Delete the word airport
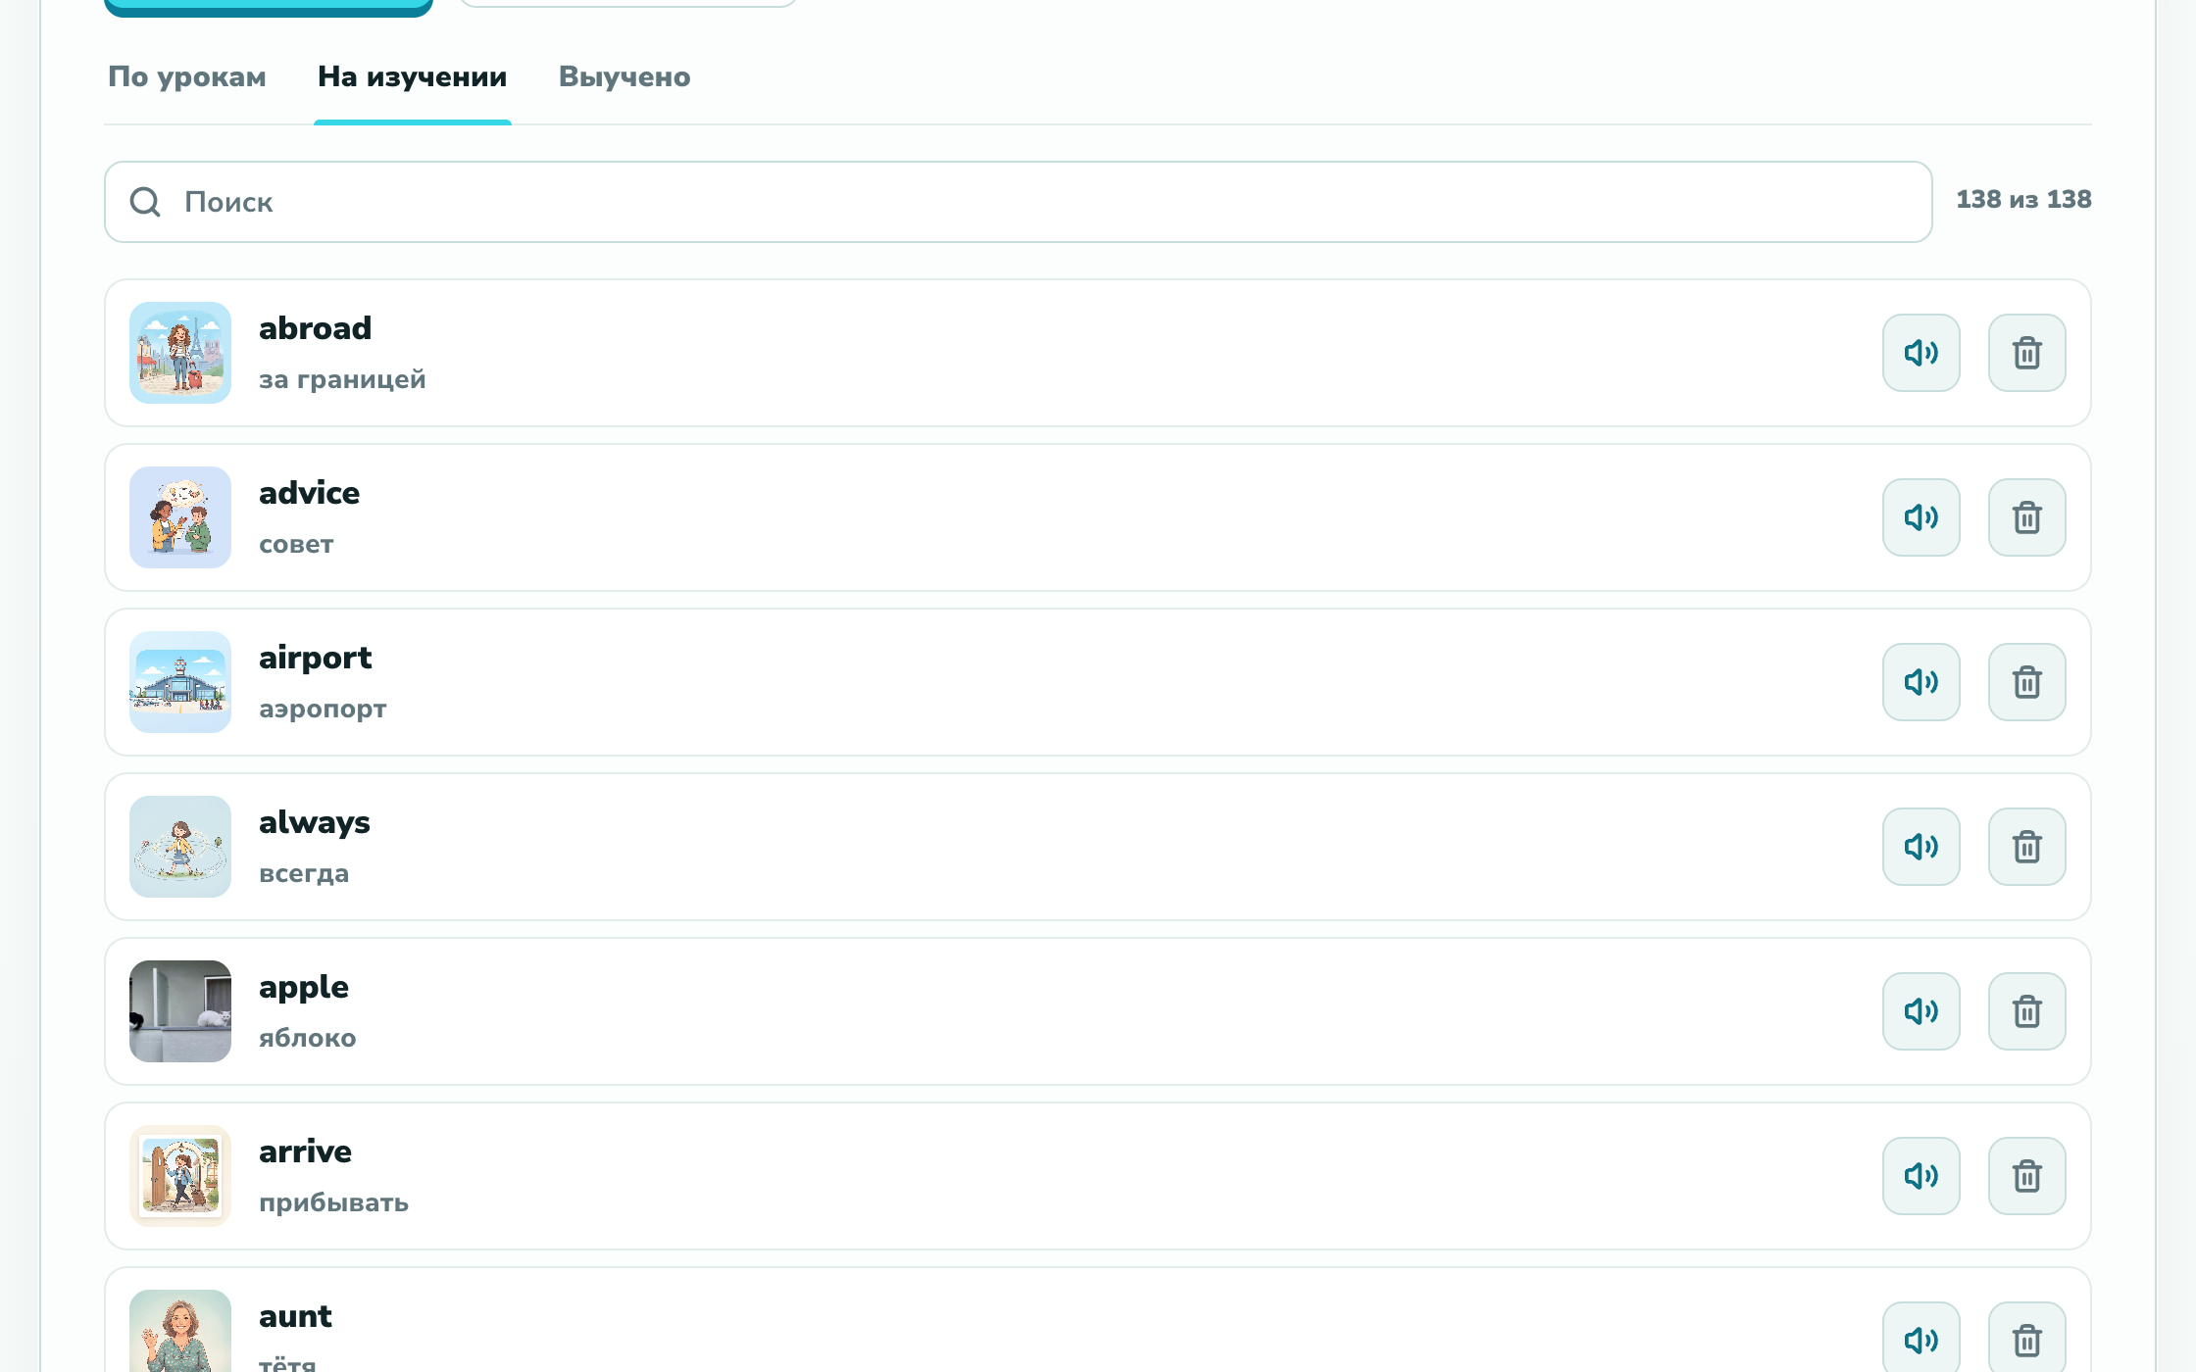This screenshot has width=2196, height=1372. 2026,682
